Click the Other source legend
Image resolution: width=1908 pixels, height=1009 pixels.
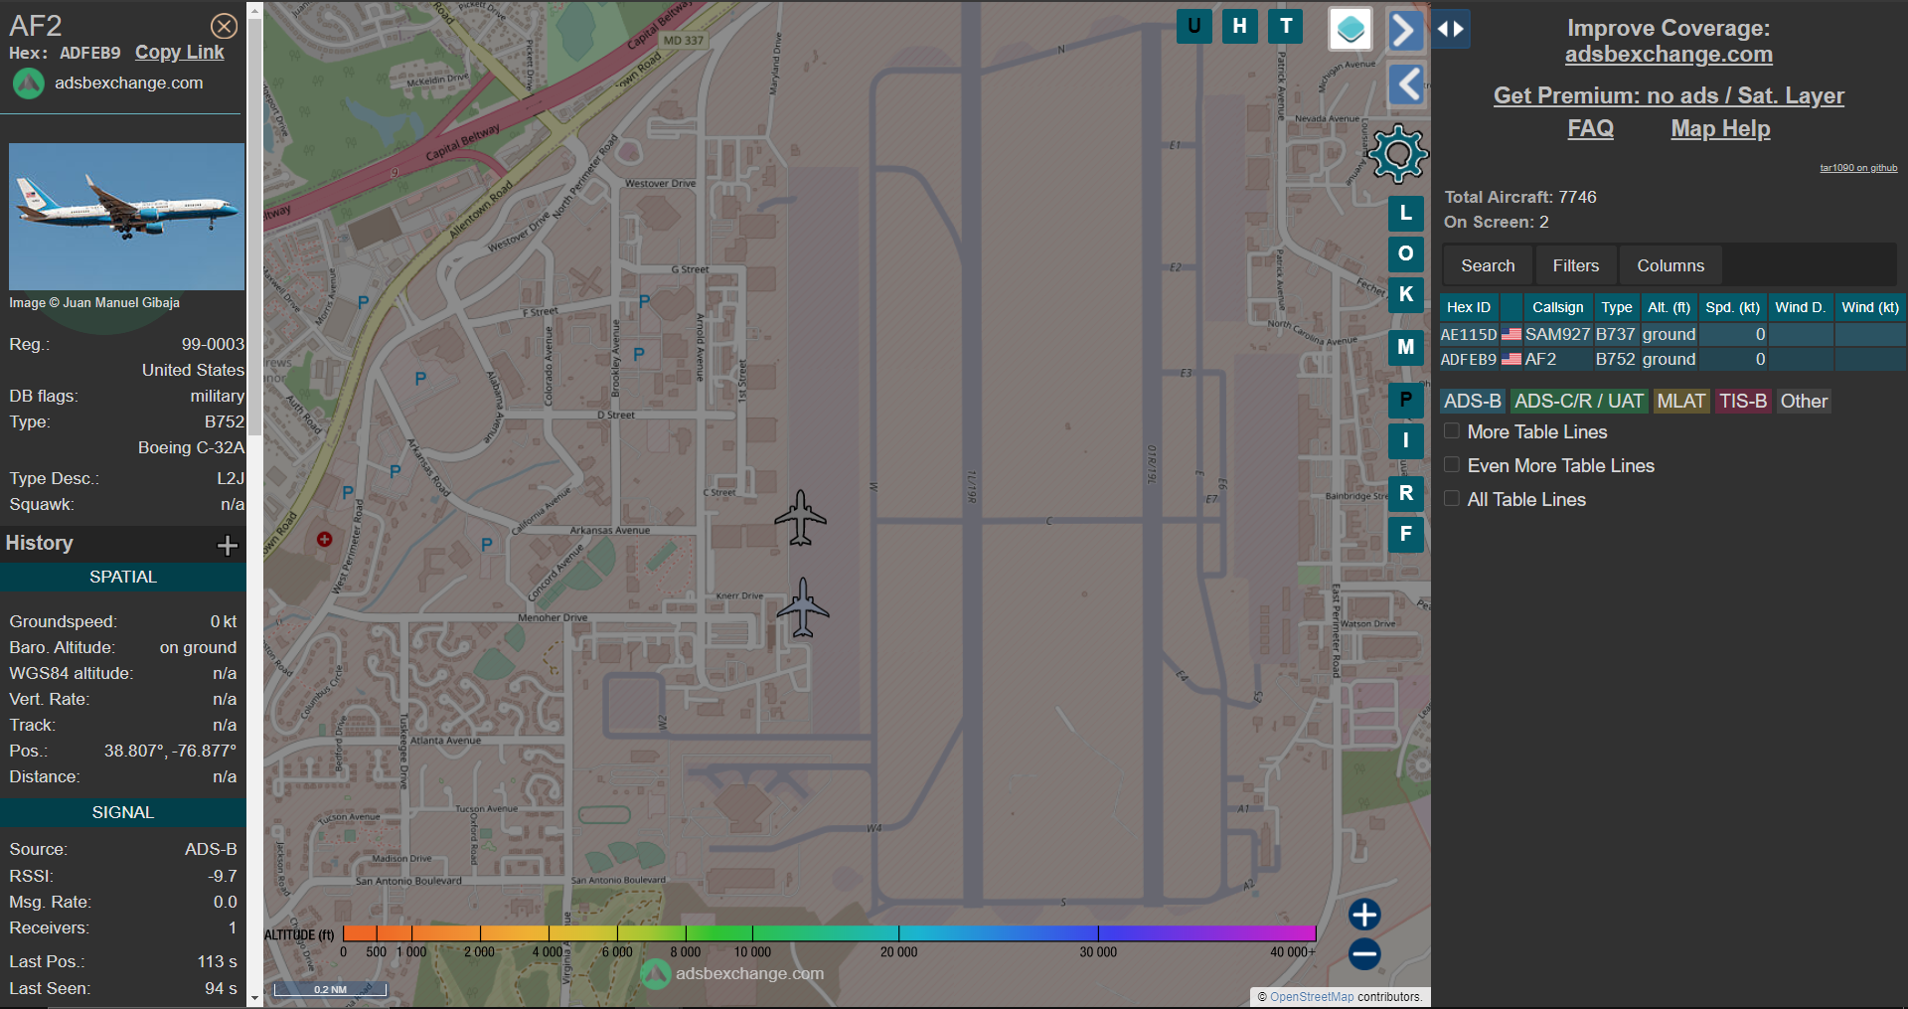coord(1804,402)
